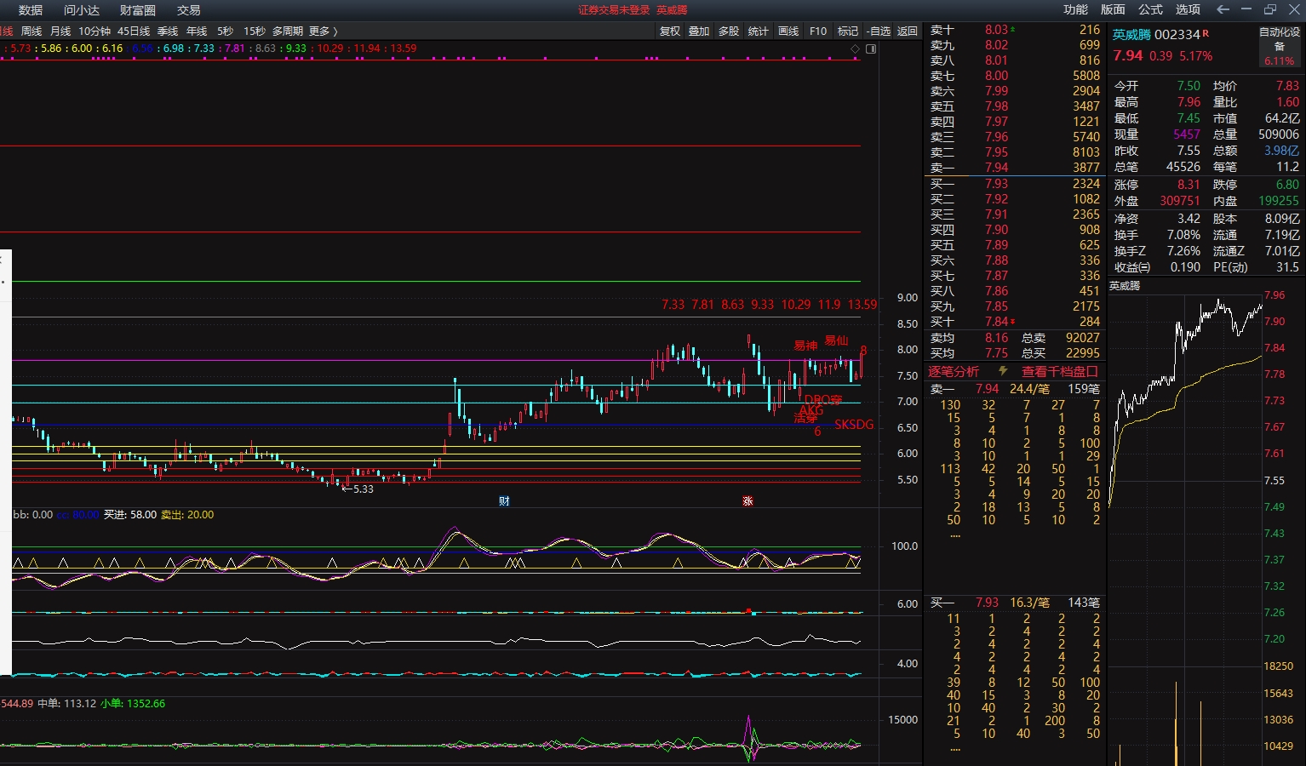Open the 选项 options menu

(1188, 9)
